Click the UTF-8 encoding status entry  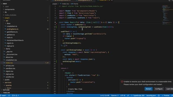[123, 95]
